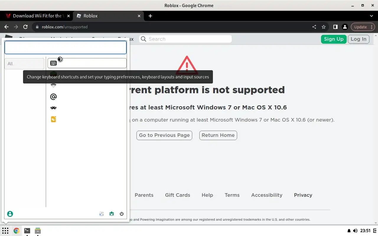The width and height of the screenshot is (378, 236).
Task: Switch to the Download Wii Fit tab
Action: click(37, 16)
